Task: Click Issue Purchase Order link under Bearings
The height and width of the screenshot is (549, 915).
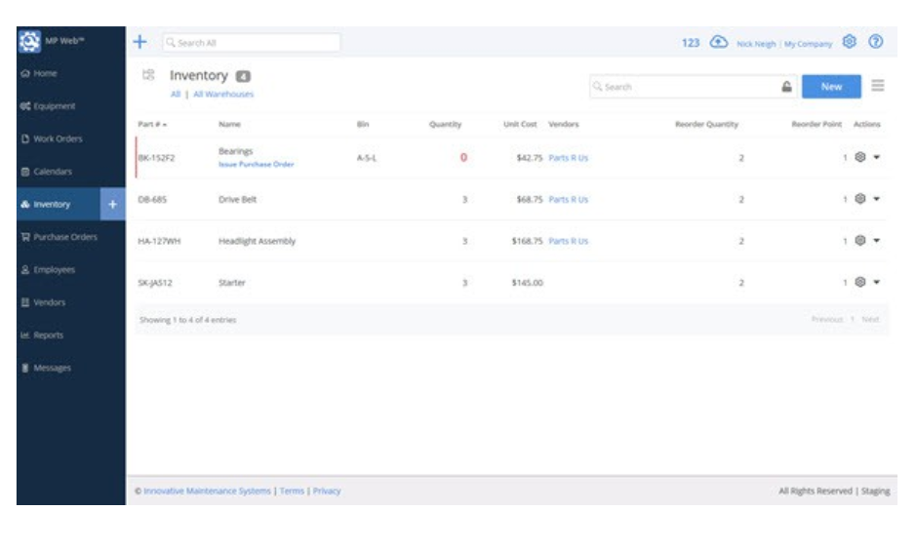Action: tap(256, 165)
